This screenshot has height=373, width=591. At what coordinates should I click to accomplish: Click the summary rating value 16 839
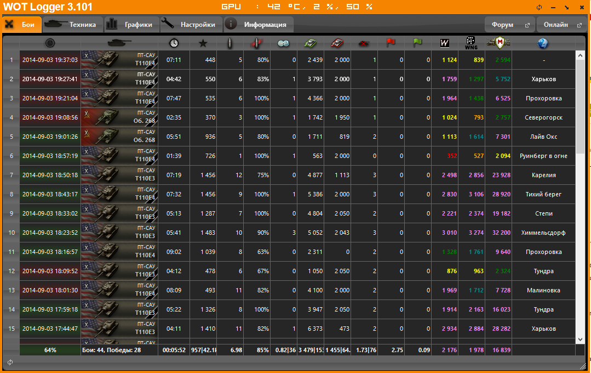coord(501,350)
